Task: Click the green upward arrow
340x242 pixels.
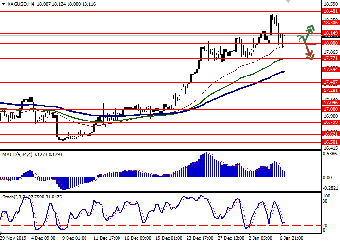Action: [309, 32]
